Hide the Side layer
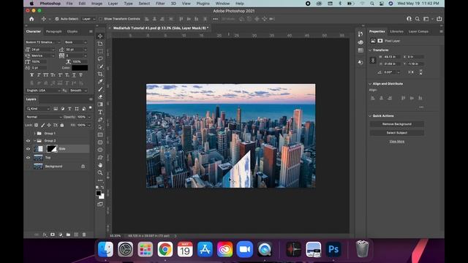 tap(28, 149)
